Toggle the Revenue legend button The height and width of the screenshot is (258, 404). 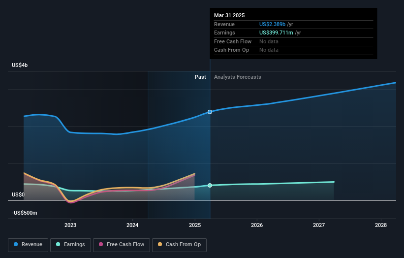coord(28,245)
